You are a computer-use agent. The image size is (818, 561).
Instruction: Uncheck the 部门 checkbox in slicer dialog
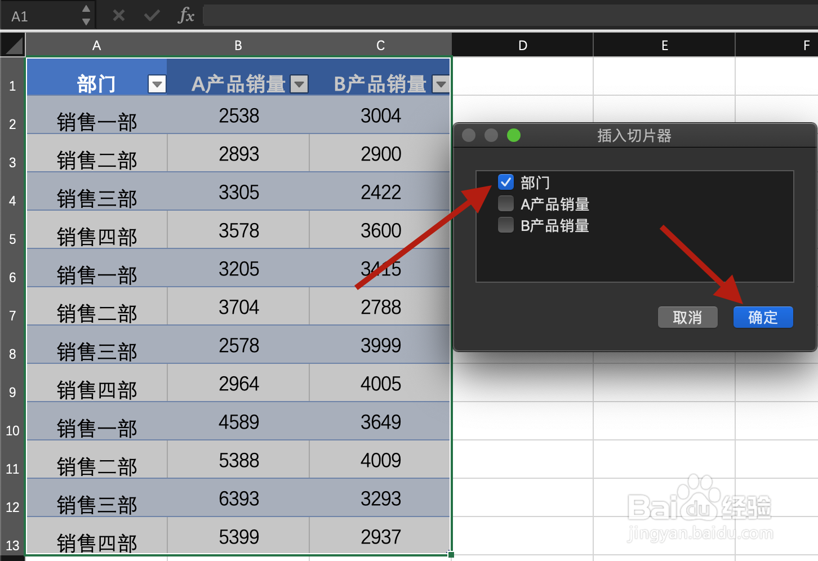(x=506, y=182)
